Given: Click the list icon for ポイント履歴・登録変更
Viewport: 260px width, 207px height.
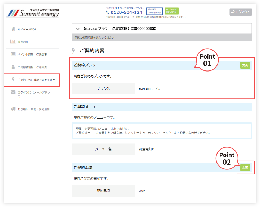Looking at the screenshot, I should pyautogui.click(x=13, y=54).
